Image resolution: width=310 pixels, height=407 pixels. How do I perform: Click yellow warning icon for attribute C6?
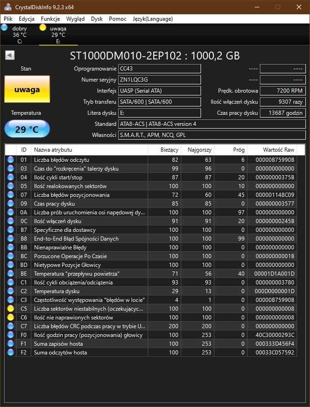coord(11,318)
